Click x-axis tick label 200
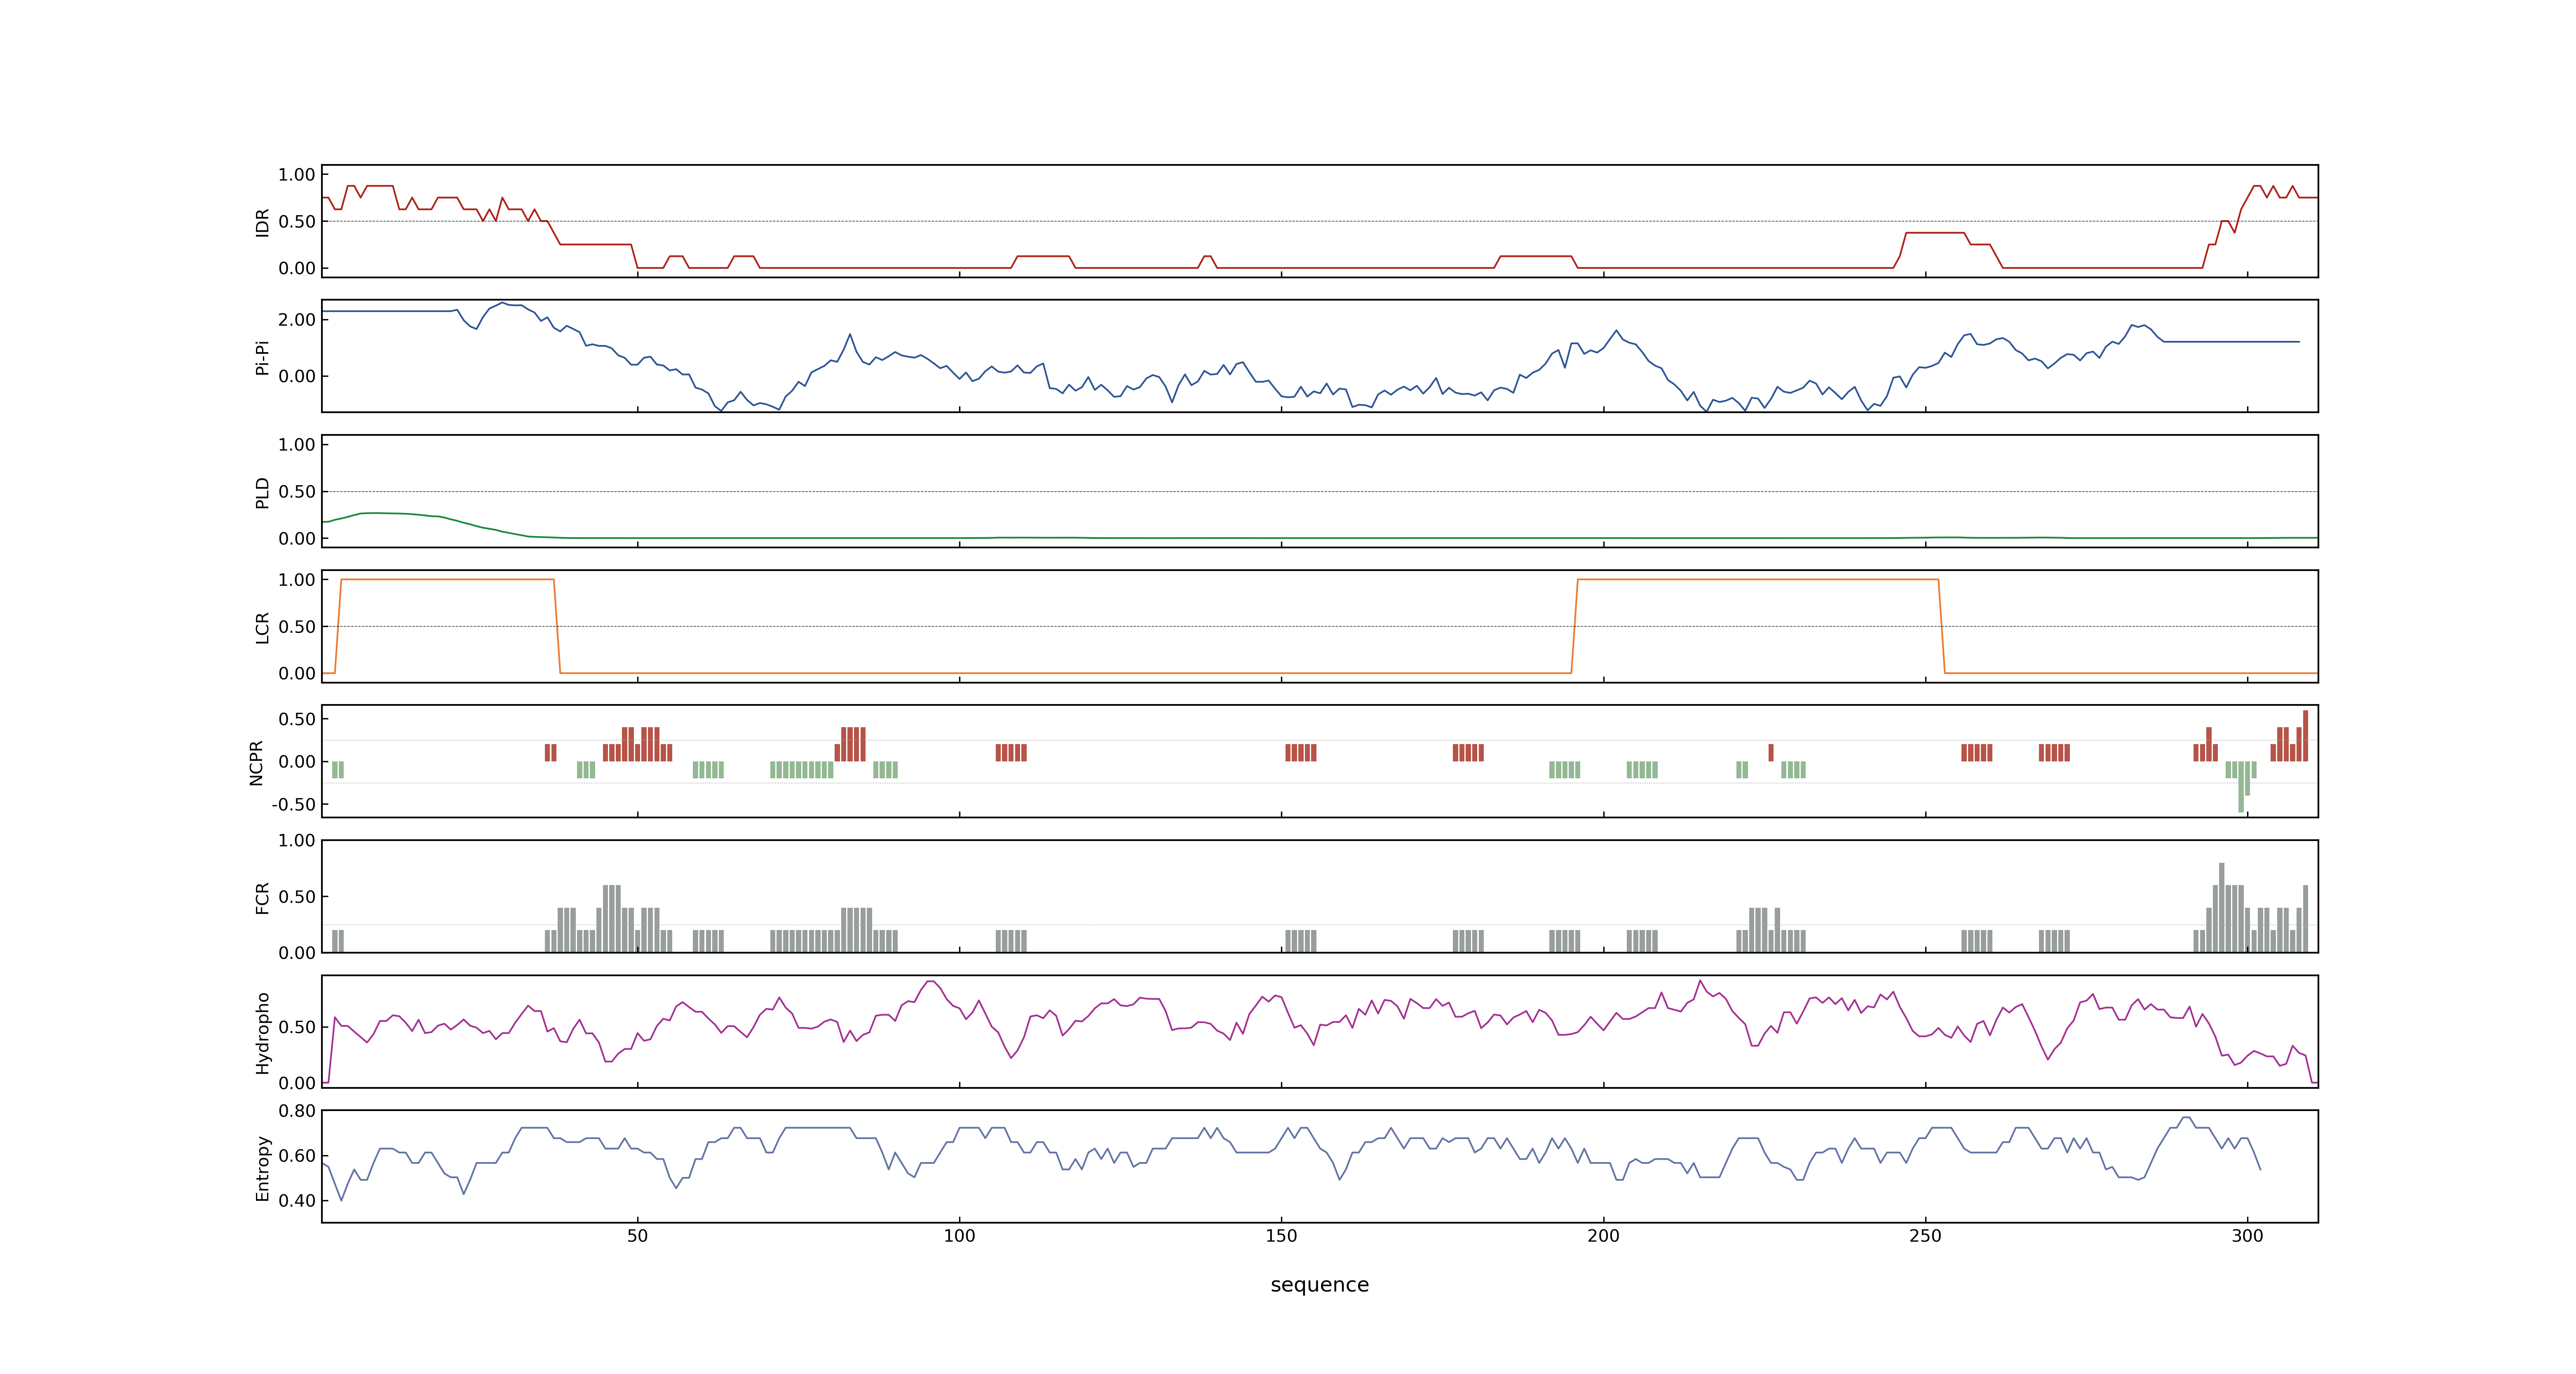 [1603, 1236]
